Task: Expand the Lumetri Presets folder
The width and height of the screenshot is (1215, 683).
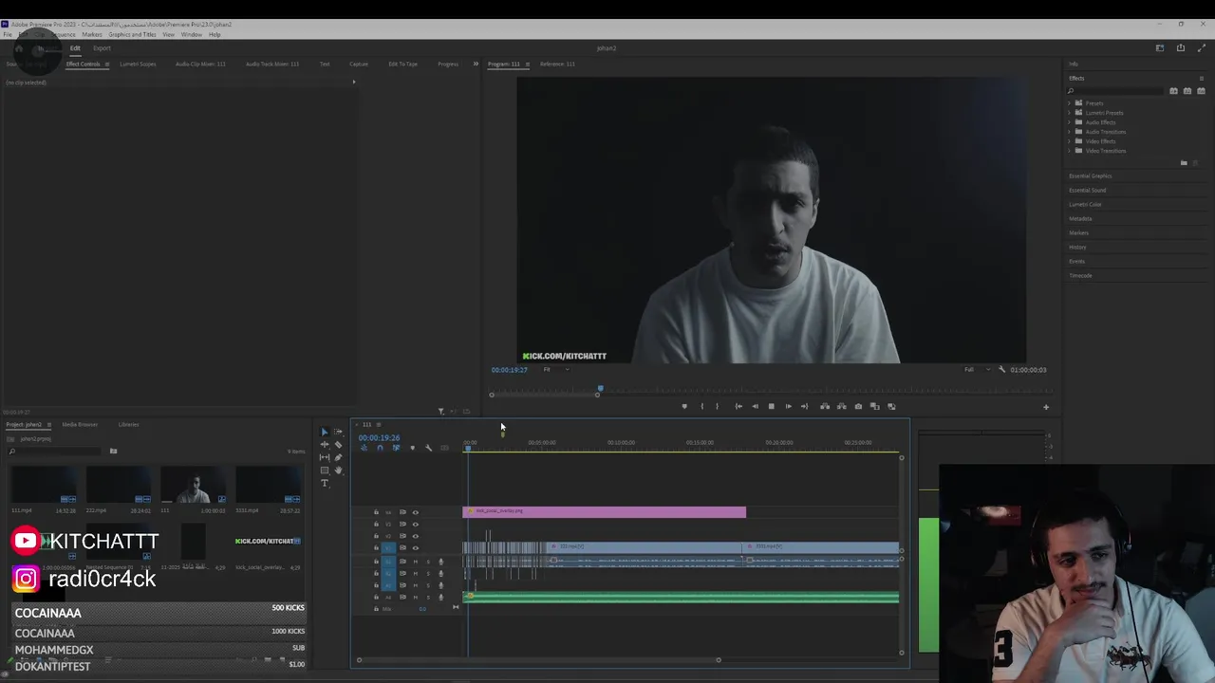Action: (x=1070, y=112)
